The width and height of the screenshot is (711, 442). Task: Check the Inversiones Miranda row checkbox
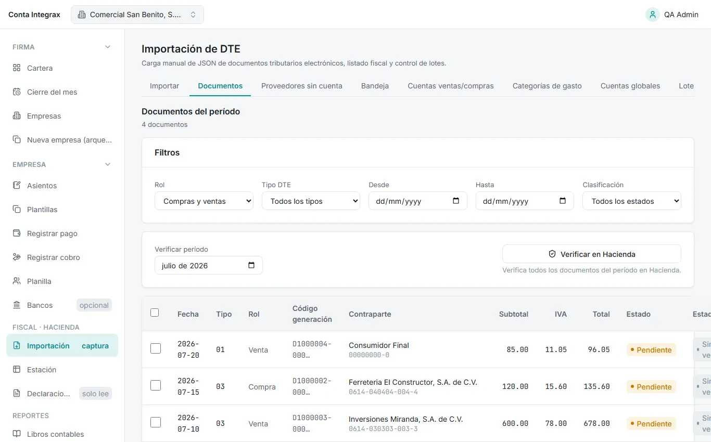[x=156, y=422]
